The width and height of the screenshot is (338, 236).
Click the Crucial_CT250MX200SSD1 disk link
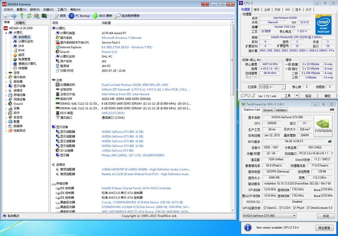pos(142,202)
